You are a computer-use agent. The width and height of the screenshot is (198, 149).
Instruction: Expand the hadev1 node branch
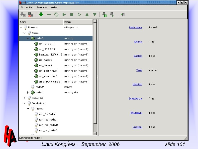[x=28, y=92]
